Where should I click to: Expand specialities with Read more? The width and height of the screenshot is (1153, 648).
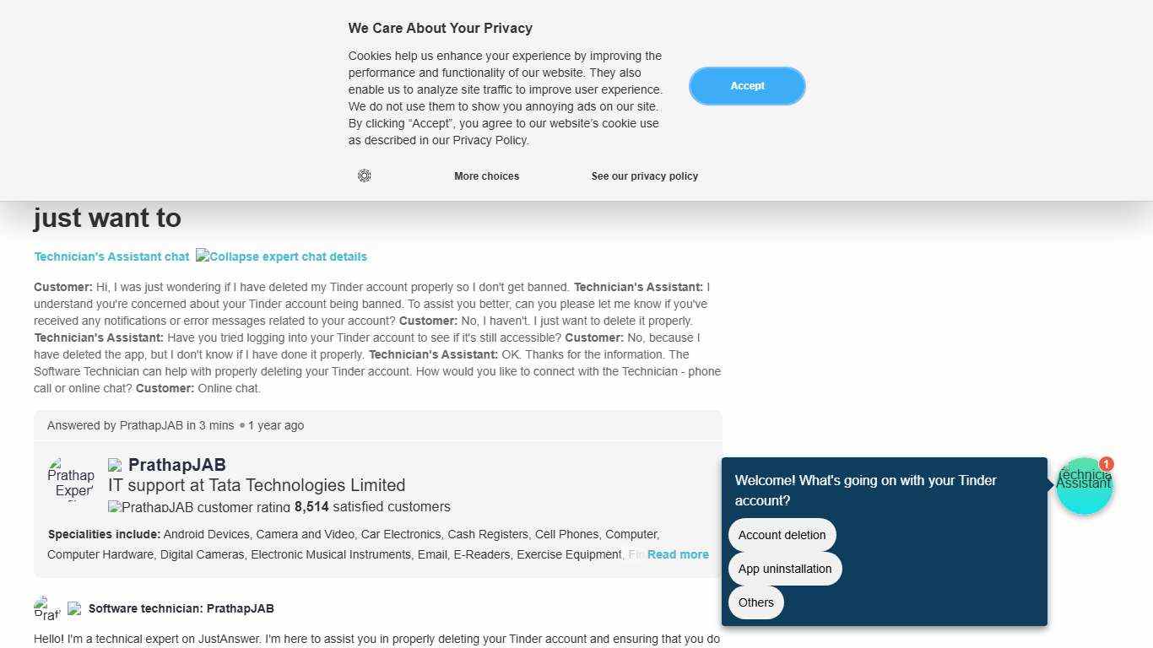(x=678, y=554)
